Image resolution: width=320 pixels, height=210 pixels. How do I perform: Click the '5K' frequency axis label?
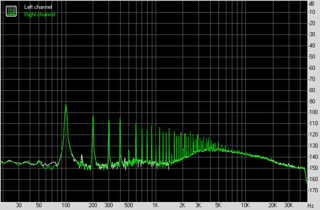click(218, 205)
